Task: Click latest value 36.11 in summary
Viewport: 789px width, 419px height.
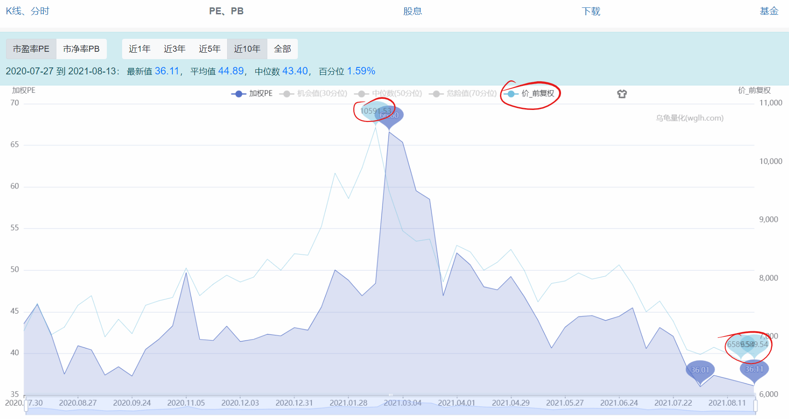Action: [167, 71]
